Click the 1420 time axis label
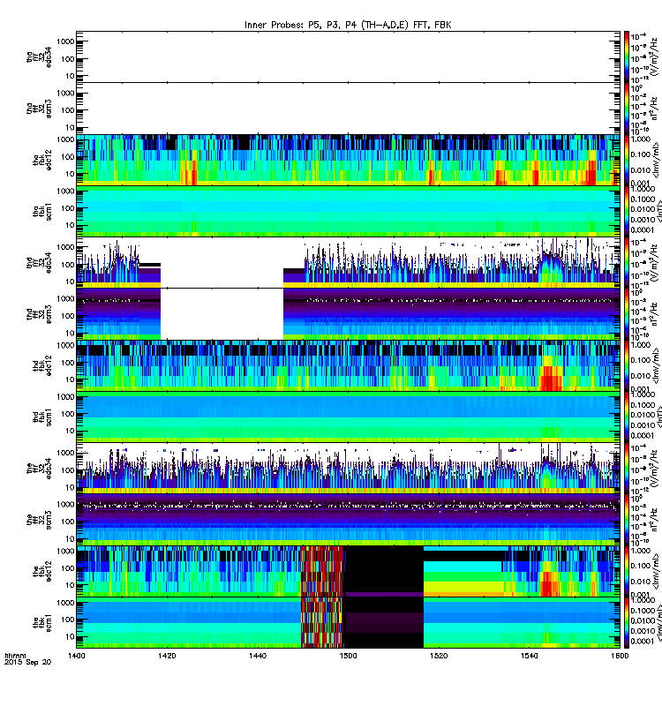Viewport: 662px width, 706px height. pyautogui.click(x=167, y=656)
